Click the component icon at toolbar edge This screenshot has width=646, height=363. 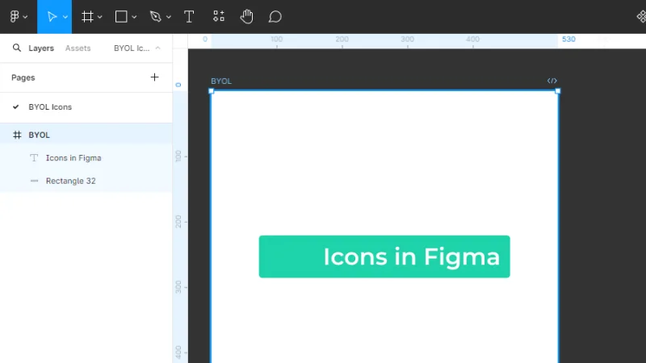pos(641,16)
